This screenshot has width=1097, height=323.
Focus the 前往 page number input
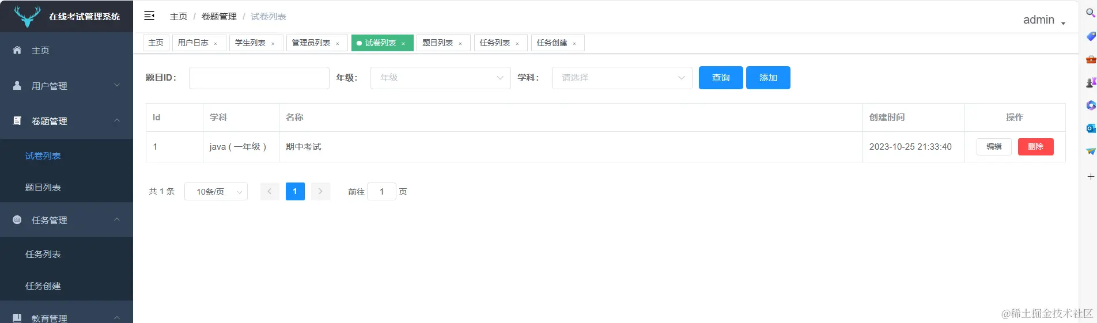pyautogui.click(x=381, y=192)
